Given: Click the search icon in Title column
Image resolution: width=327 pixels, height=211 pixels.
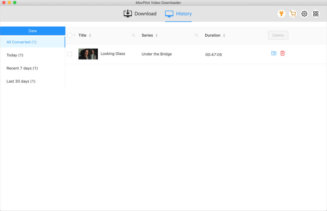Looking at the screenshot, I should point(133,35).
